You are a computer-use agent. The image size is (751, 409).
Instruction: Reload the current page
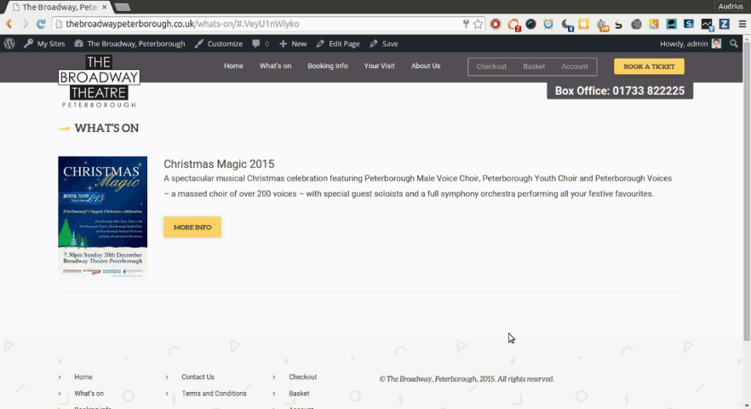41,24
